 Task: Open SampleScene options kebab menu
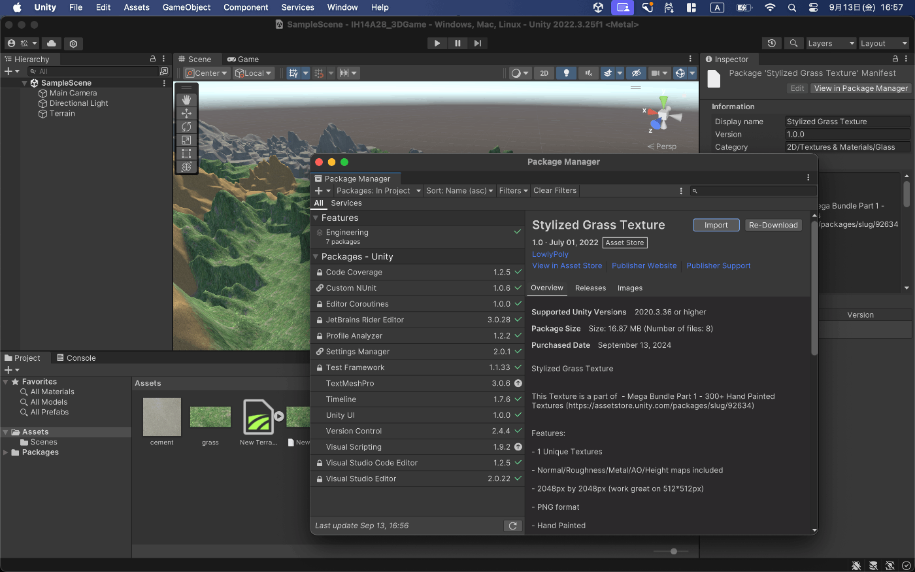pos(164,83)
